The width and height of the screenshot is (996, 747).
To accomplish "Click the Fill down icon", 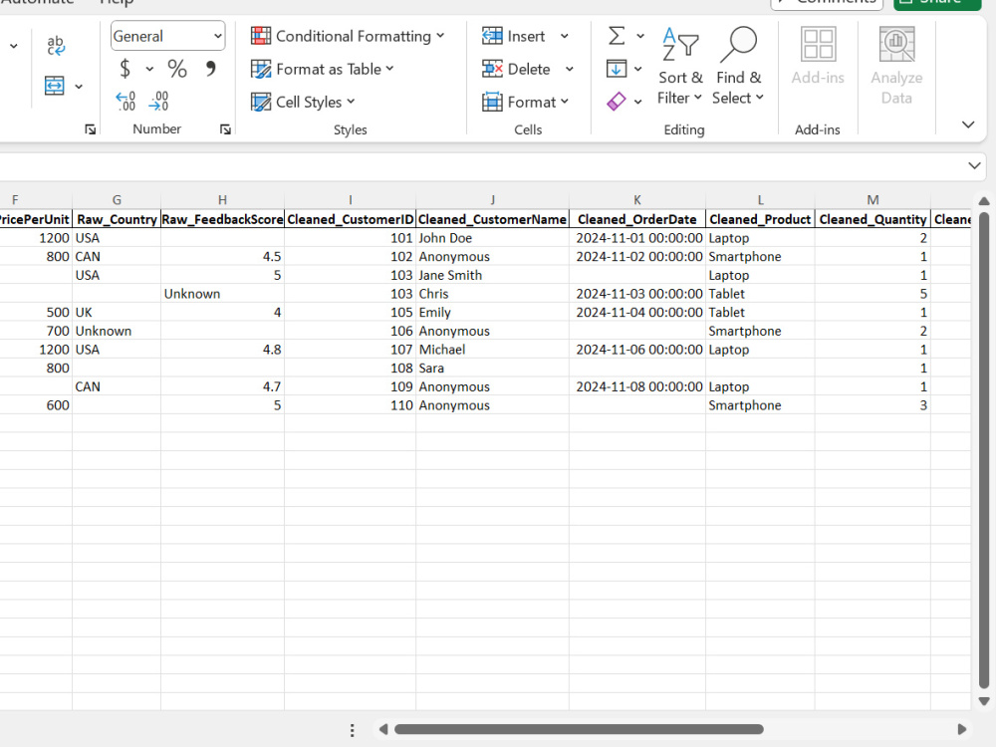I will 617,68.
